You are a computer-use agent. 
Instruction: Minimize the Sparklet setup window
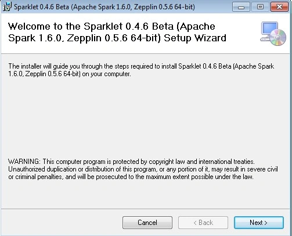point(241,7)
